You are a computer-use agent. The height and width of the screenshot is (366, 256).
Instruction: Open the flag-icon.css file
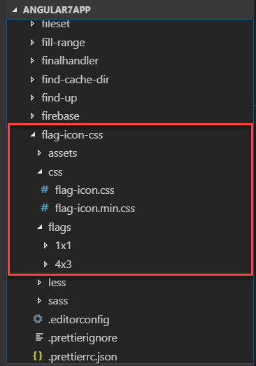(x=85, y=190)
